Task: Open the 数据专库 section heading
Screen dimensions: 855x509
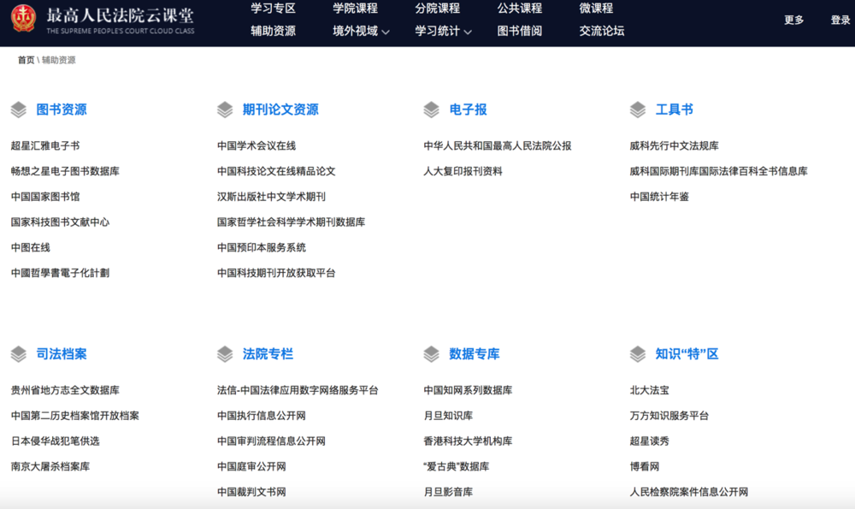Action: point(474,354)
